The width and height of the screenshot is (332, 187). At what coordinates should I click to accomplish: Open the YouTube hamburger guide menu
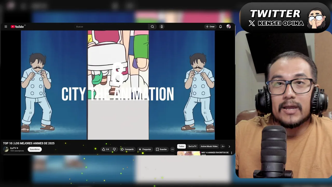point(6,26)
